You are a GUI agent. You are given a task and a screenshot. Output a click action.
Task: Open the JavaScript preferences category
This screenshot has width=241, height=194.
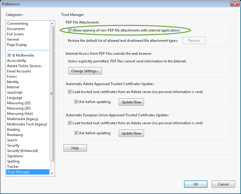pos(14,92)
